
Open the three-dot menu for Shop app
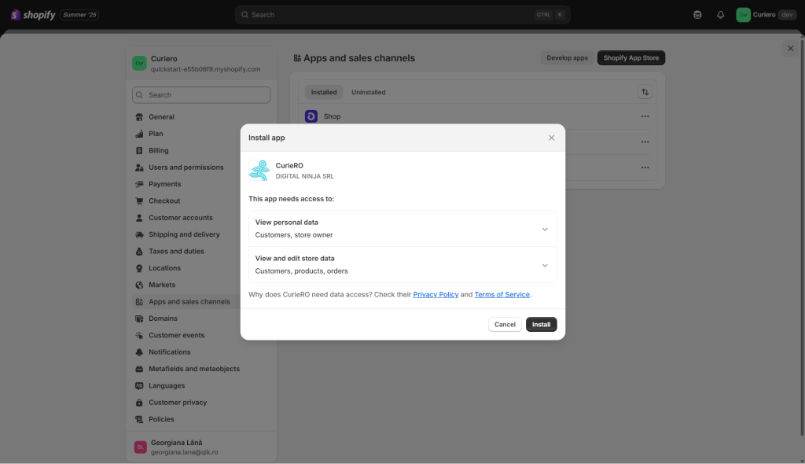coord(645,116)
